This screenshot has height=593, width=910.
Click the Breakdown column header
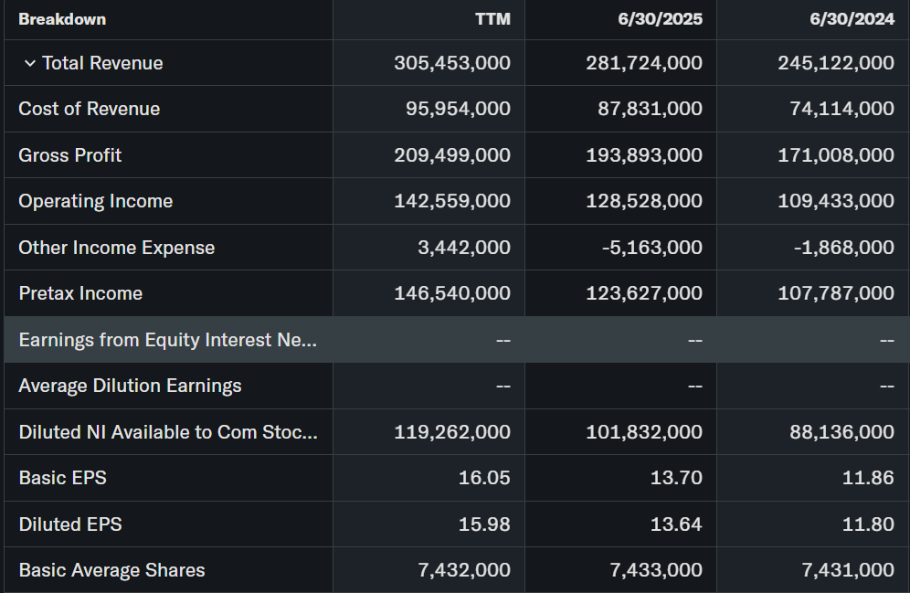pyautogui.click(x=62, y=19)
